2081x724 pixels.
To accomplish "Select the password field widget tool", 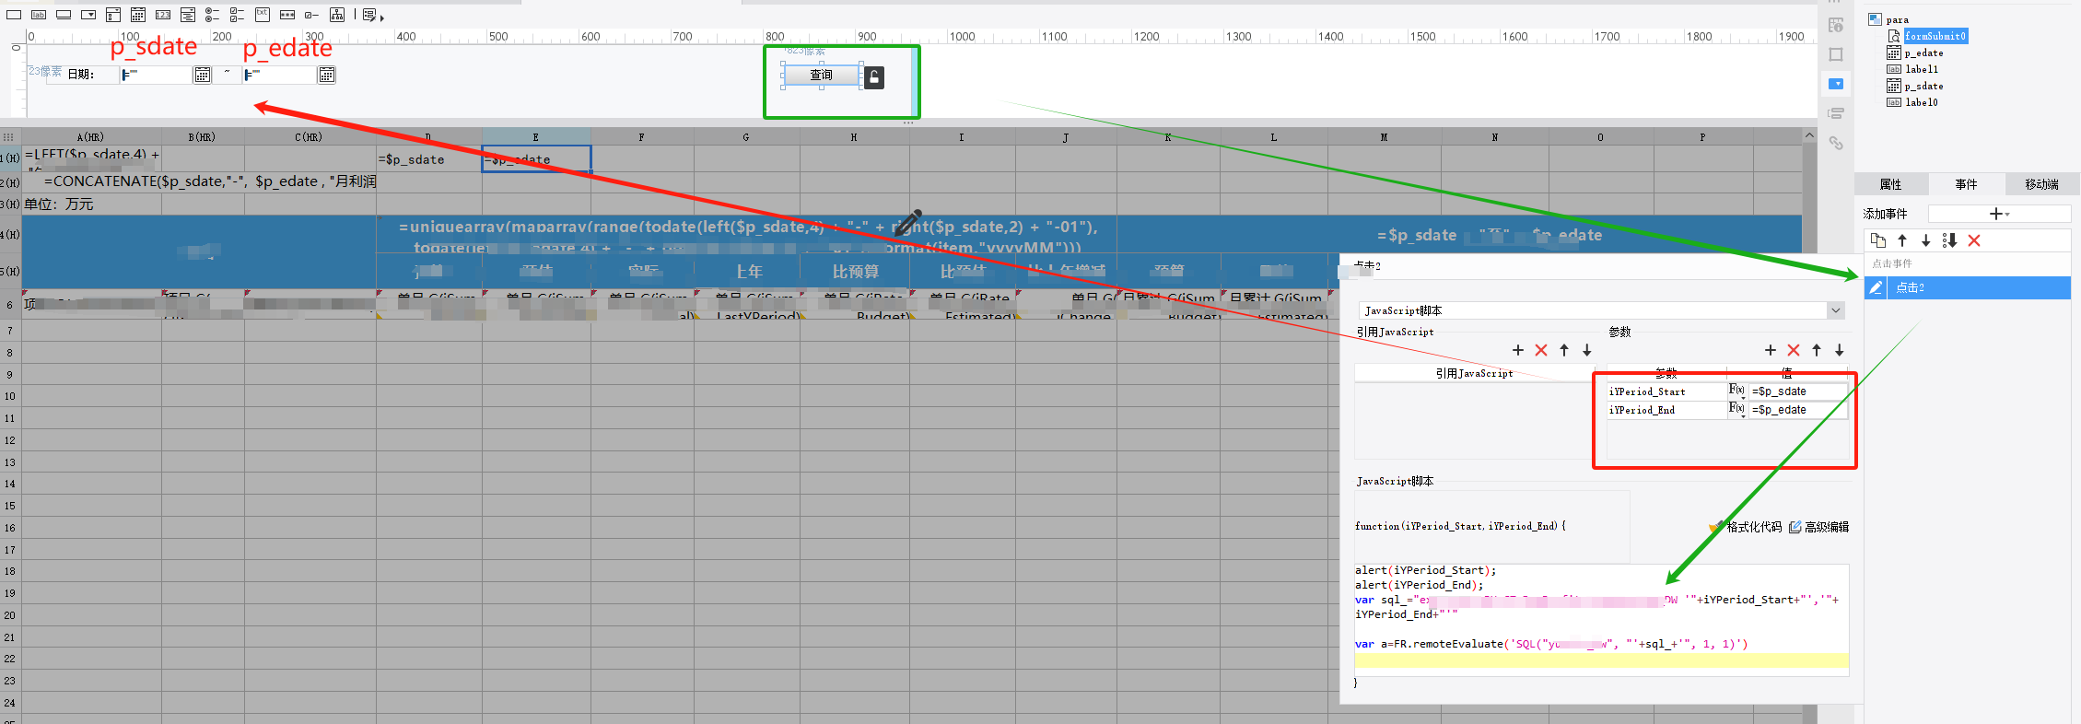I will [x=287, y=15].
